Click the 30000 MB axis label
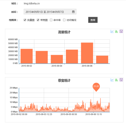Image resolution: width=126 pixels, height=124 pixels. pyautogui.click(x=13, y=51)
